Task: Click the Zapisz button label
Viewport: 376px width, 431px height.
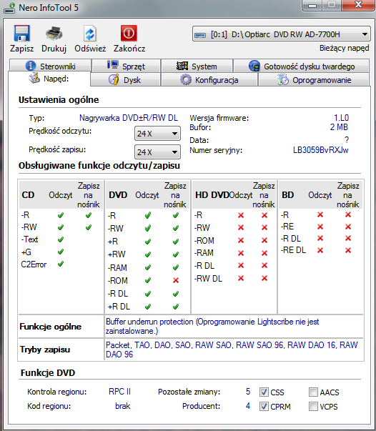Action: click(21, 49)
